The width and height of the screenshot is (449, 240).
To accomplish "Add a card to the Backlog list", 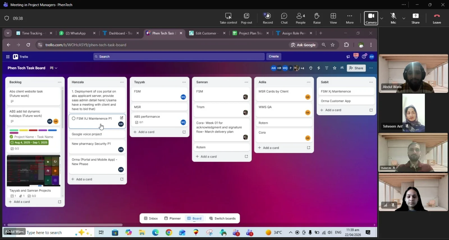I will click(x=19, y=202).
